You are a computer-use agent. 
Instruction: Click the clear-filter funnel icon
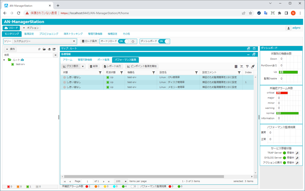(247, 67)
